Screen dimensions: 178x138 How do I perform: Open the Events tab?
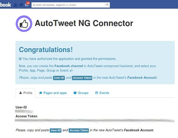pyautogui.click(x=102, y=93)
